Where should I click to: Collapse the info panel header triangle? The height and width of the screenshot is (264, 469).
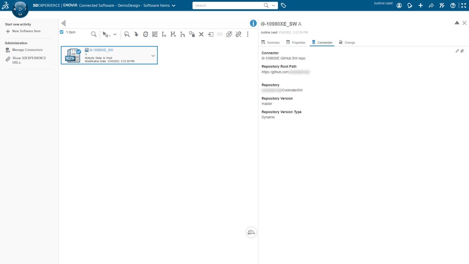tap(457, 23)
